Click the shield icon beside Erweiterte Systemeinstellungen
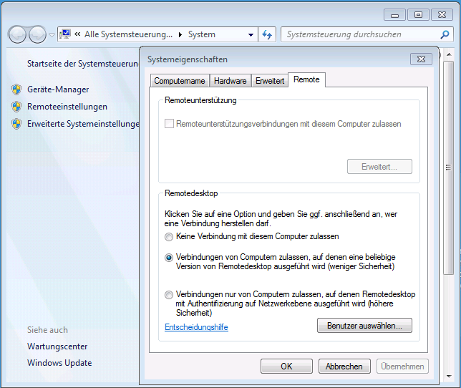 (16, 124)
